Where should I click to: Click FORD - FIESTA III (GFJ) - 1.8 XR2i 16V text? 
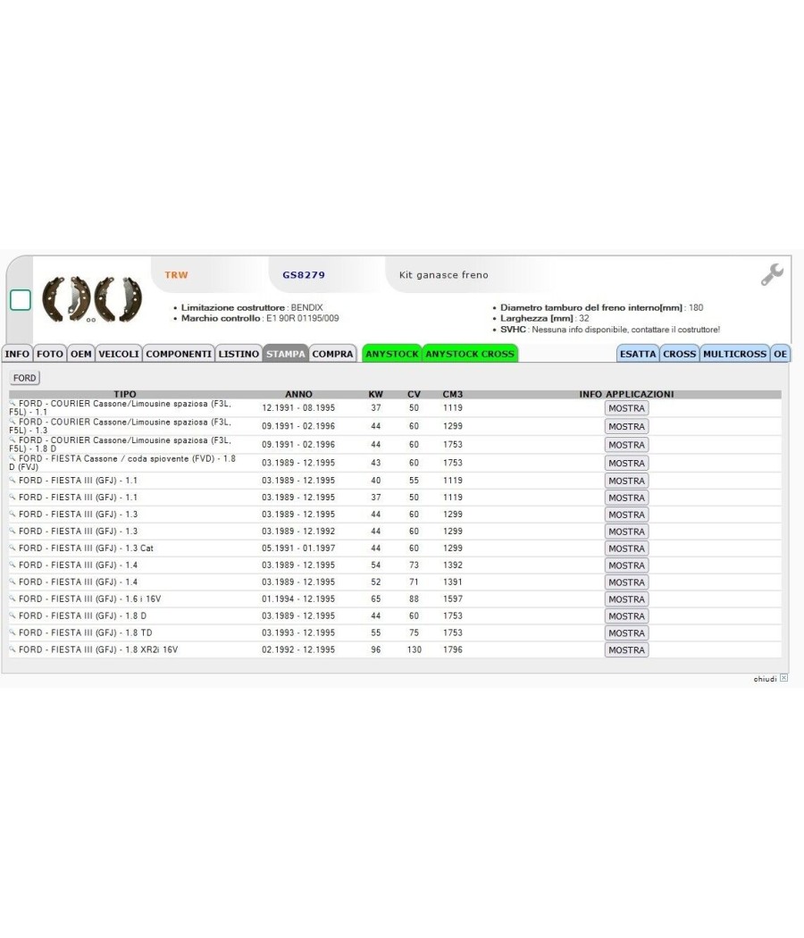point(98,649)
